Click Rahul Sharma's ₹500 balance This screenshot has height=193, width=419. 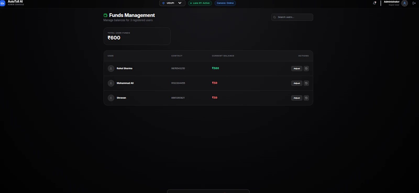click(216, 68)
